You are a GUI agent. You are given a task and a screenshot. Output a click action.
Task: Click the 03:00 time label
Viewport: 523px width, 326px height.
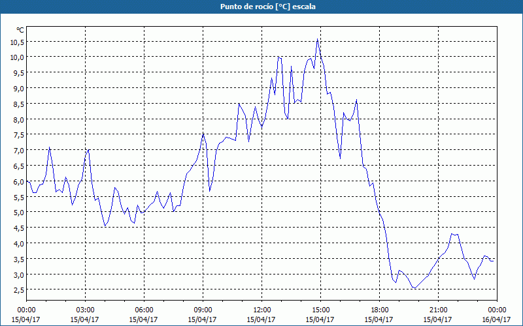[x=86, y=310]
